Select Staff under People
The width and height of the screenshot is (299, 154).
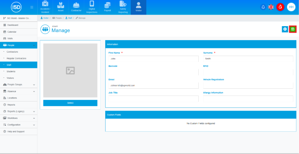[19, 65]
